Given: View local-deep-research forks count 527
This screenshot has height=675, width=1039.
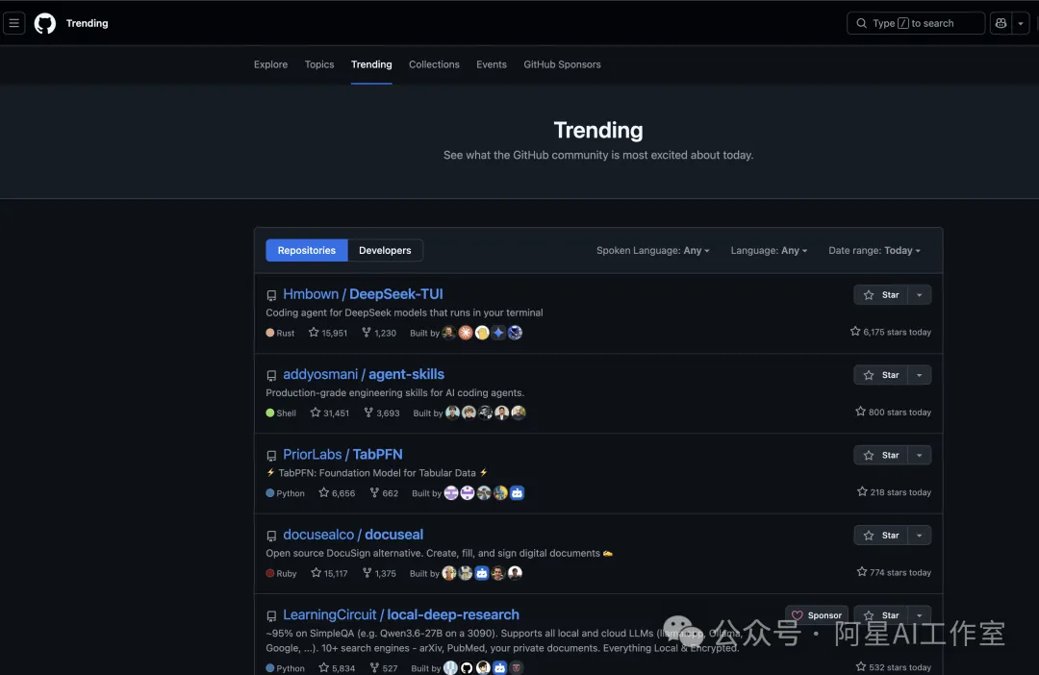Looking at the screenshot, I should tap(384, 667).
